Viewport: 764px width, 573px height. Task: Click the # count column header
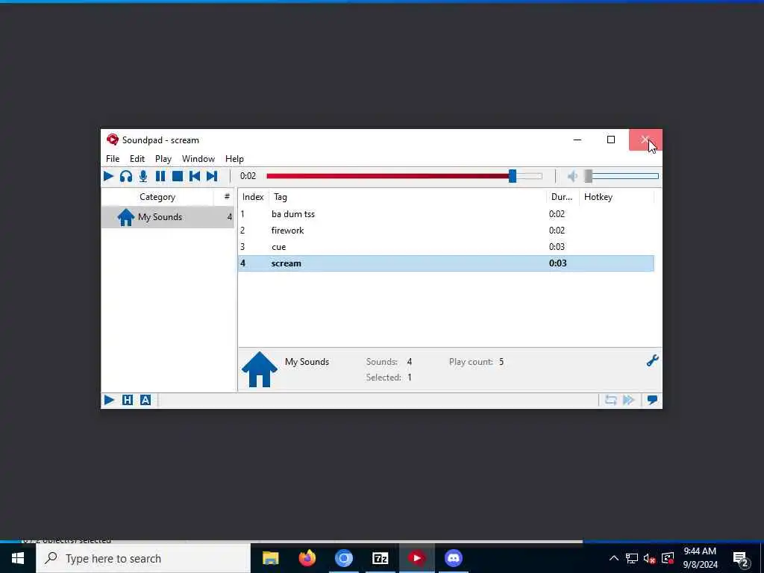click(226, 197)
